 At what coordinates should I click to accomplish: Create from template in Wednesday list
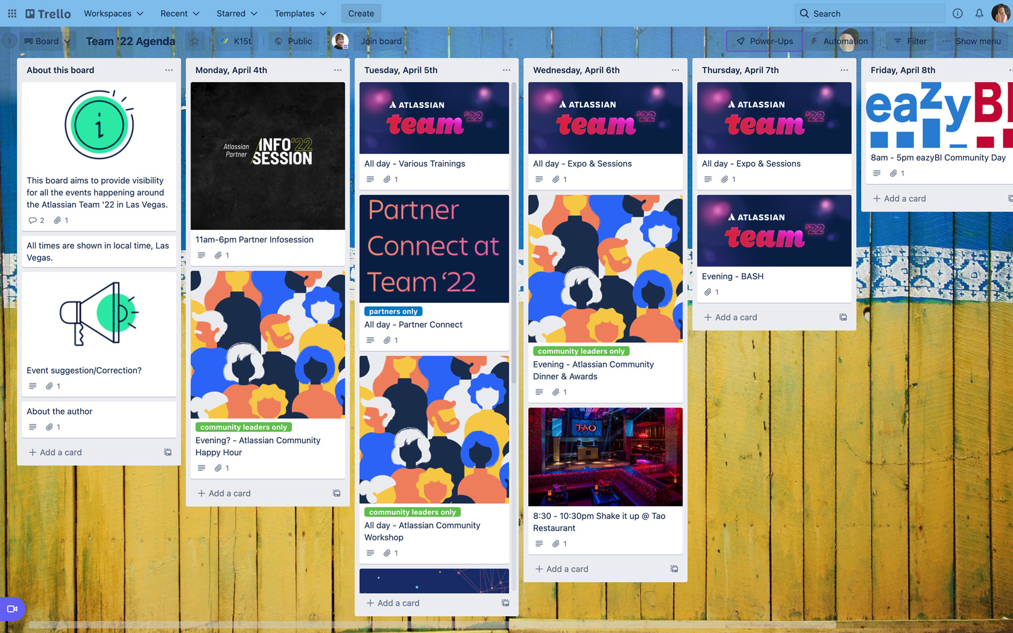coord(674,569)
